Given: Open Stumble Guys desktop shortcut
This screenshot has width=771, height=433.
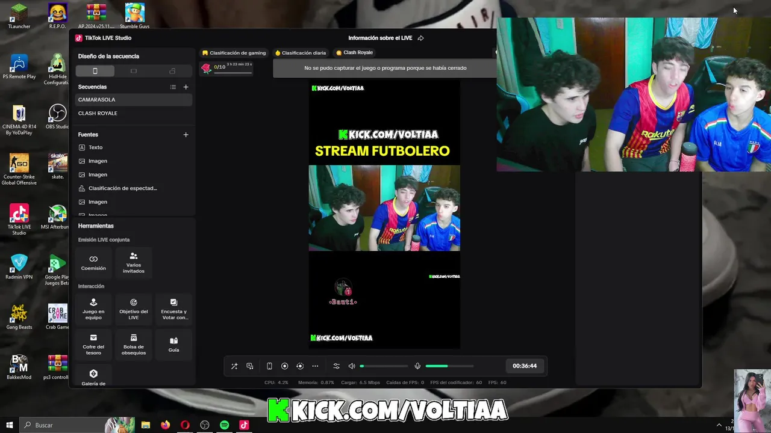Looking at the screenshot, I should 134,16.
